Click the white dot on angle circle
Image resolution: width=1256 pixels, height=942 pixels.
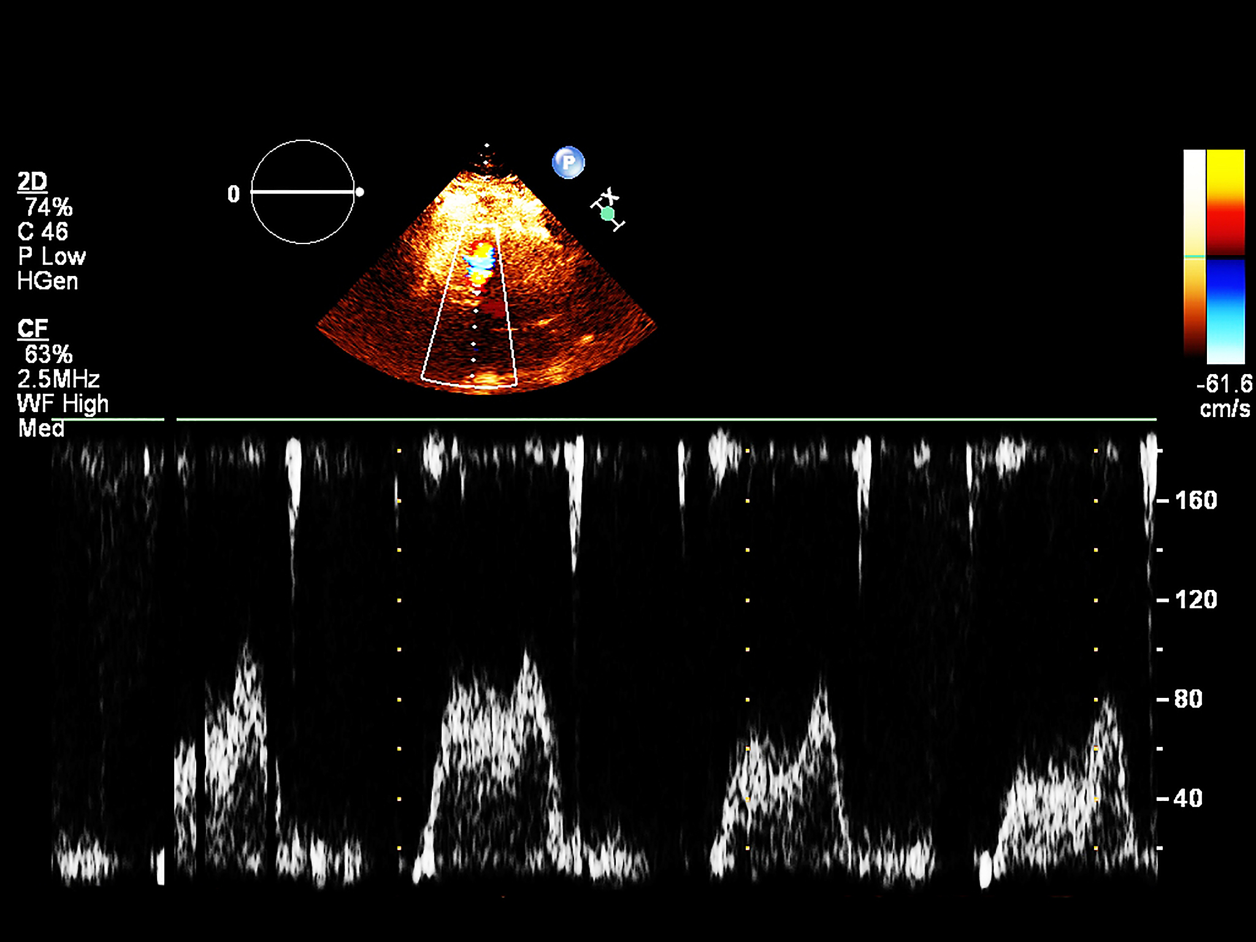click(x=360, y=192)
